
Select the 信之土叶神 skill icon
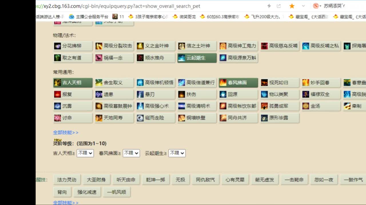(182, 46)
